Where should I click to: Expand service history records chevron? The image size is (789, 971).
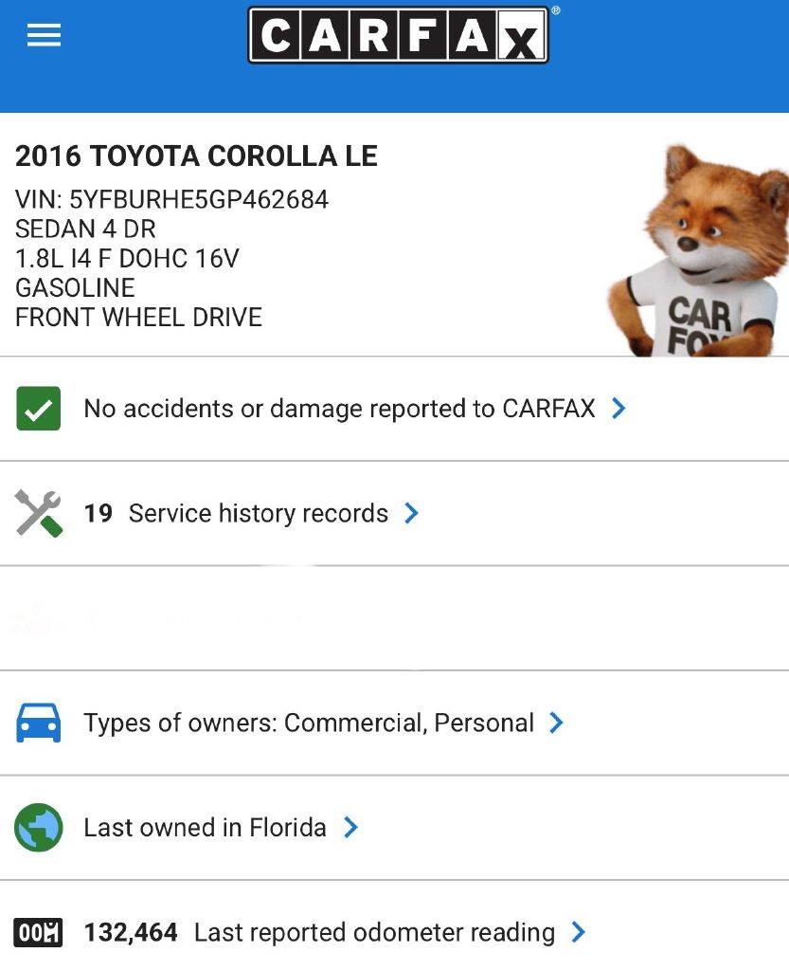pos(411,513)
